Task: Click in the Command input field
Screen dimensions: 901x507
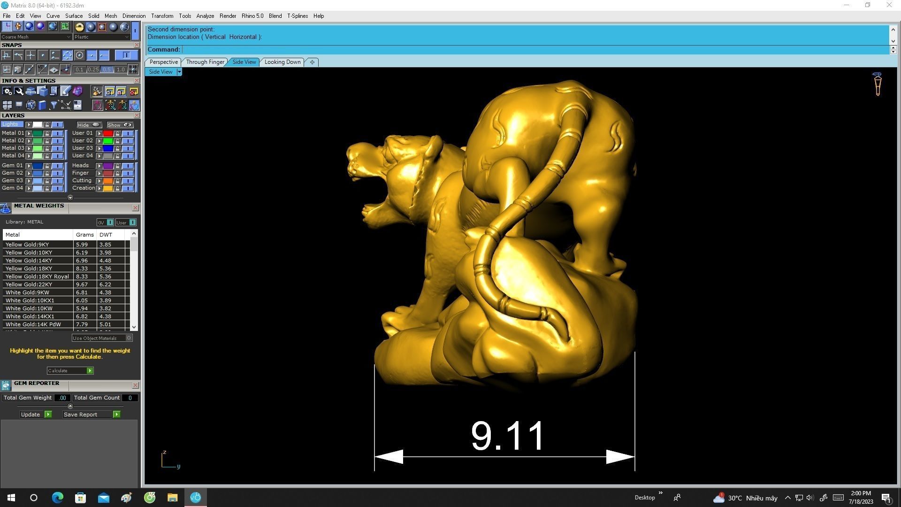Action: [x=535, y=50]
